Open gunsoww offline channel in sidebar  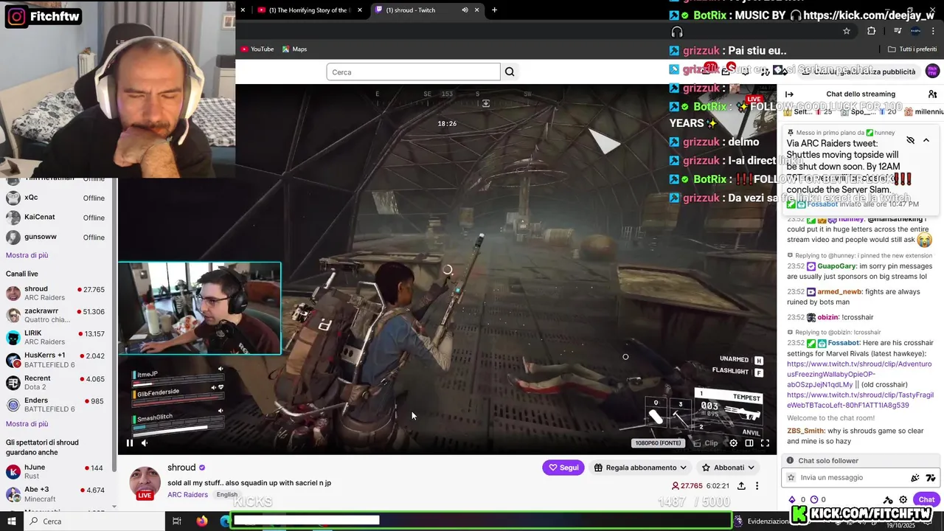click(55, 237)
